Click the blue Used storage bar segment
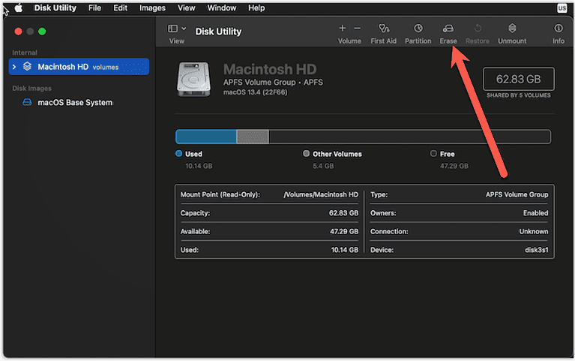575x361 pixels. pos(205,137)
